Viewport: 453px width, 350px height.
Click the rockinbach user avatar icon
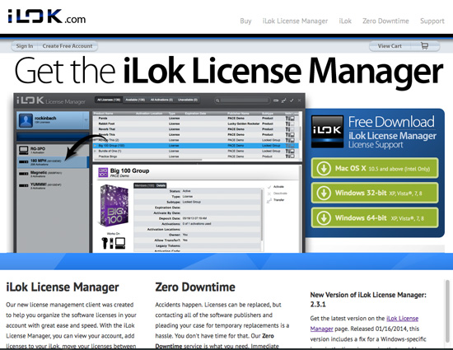(26, 120)
